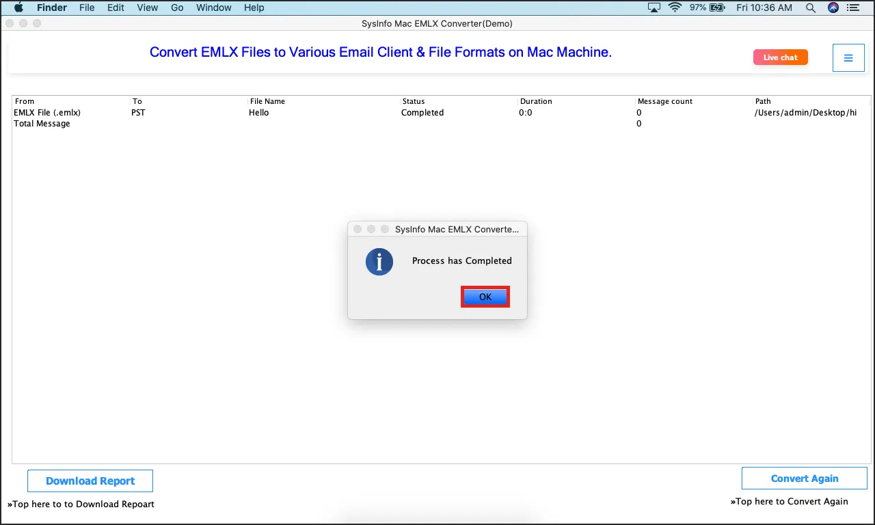The width and height of the screenshot is (875, 525).
Task: Click the Convert Again button
Action: point(805,478)
